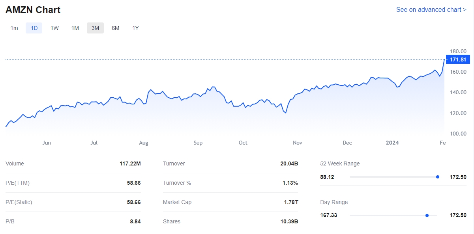Image resolution: width=474 pixels, height=234 pixels.
Task: Click the Market Cap value 1.78T
Action: (291, 202)
